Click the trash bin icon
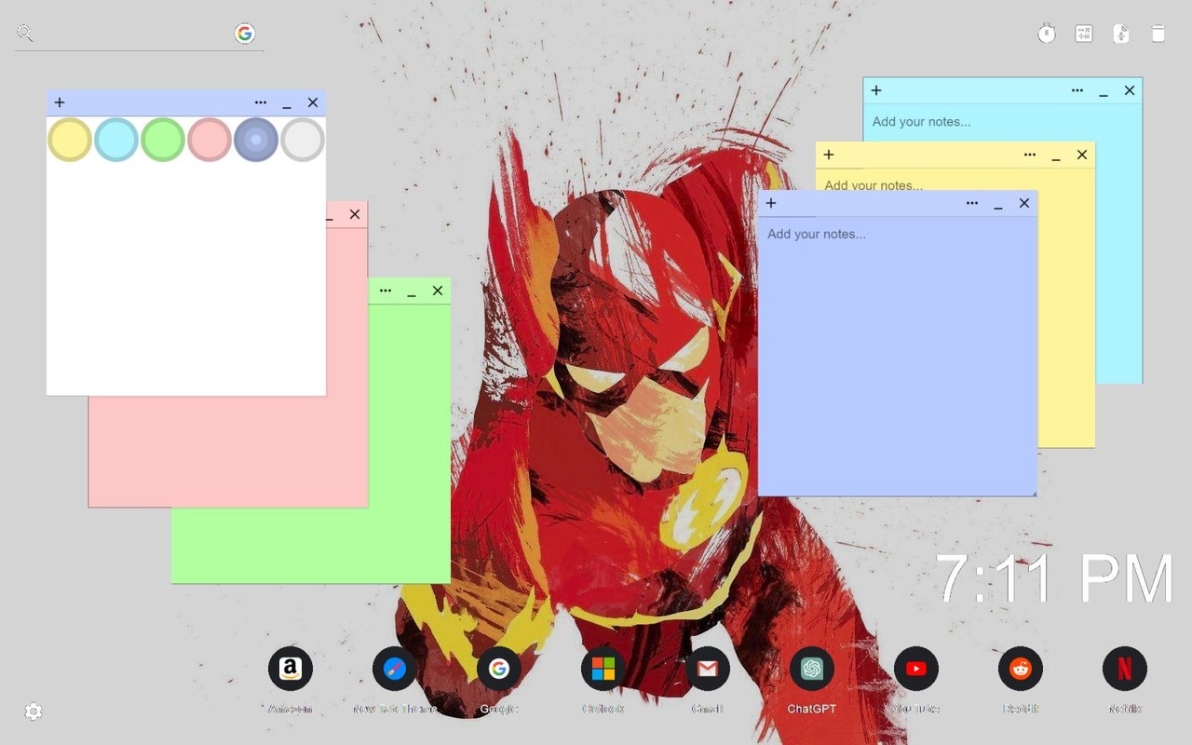 (x=1158, y=34)
